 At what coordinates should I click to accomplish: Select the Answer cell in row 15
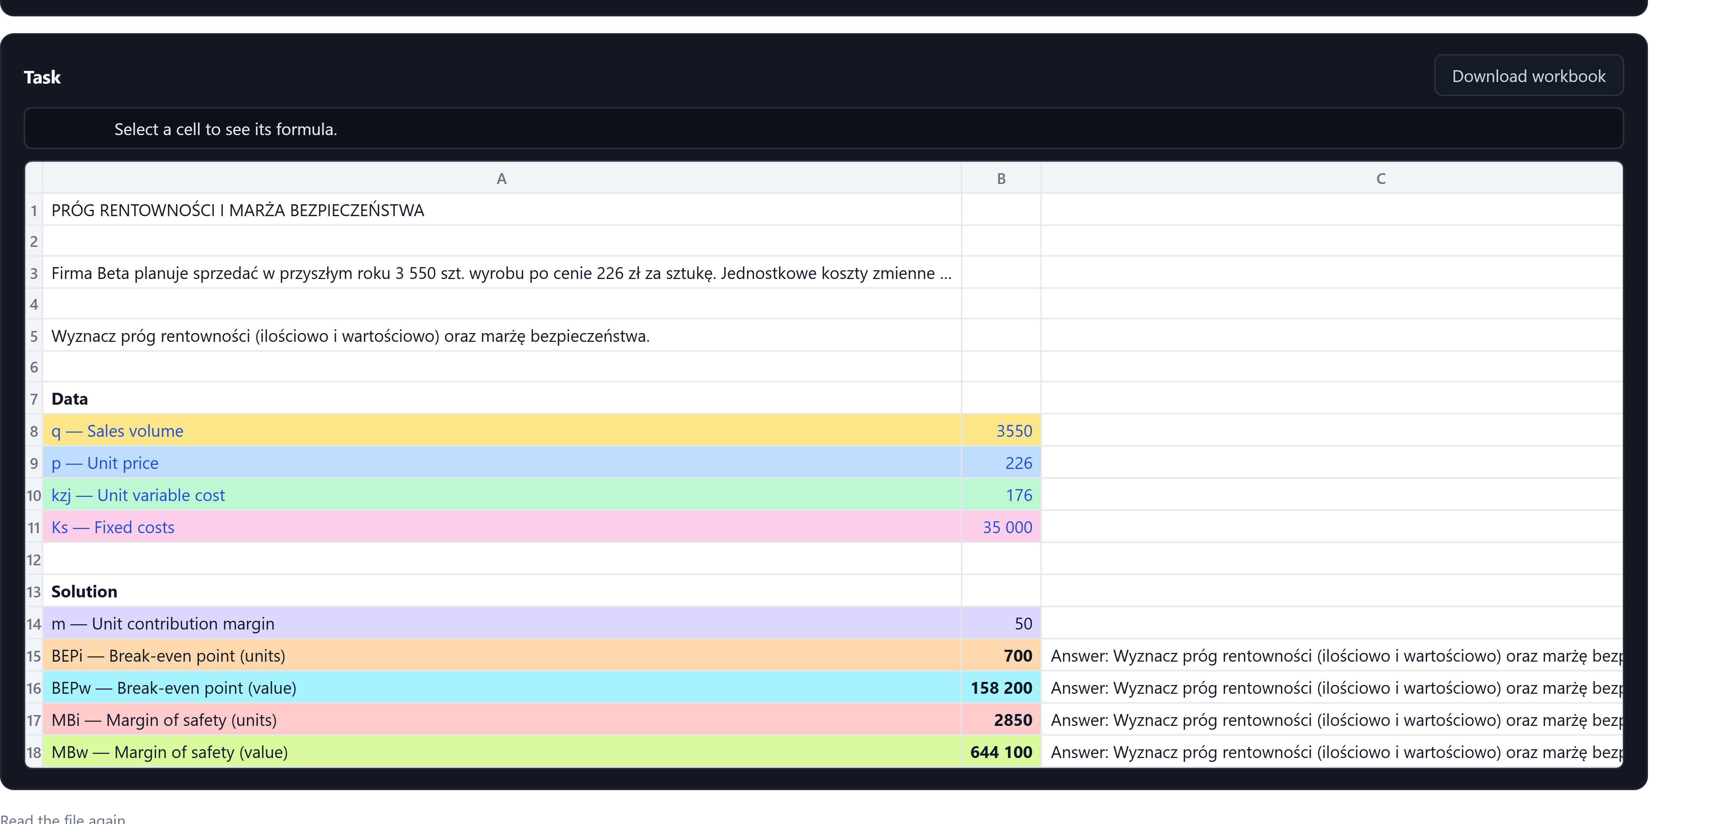[1332, 655]
